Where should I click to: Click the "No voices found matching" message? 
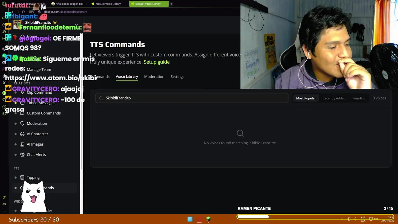pyautogui.click(x=240, y=143)
